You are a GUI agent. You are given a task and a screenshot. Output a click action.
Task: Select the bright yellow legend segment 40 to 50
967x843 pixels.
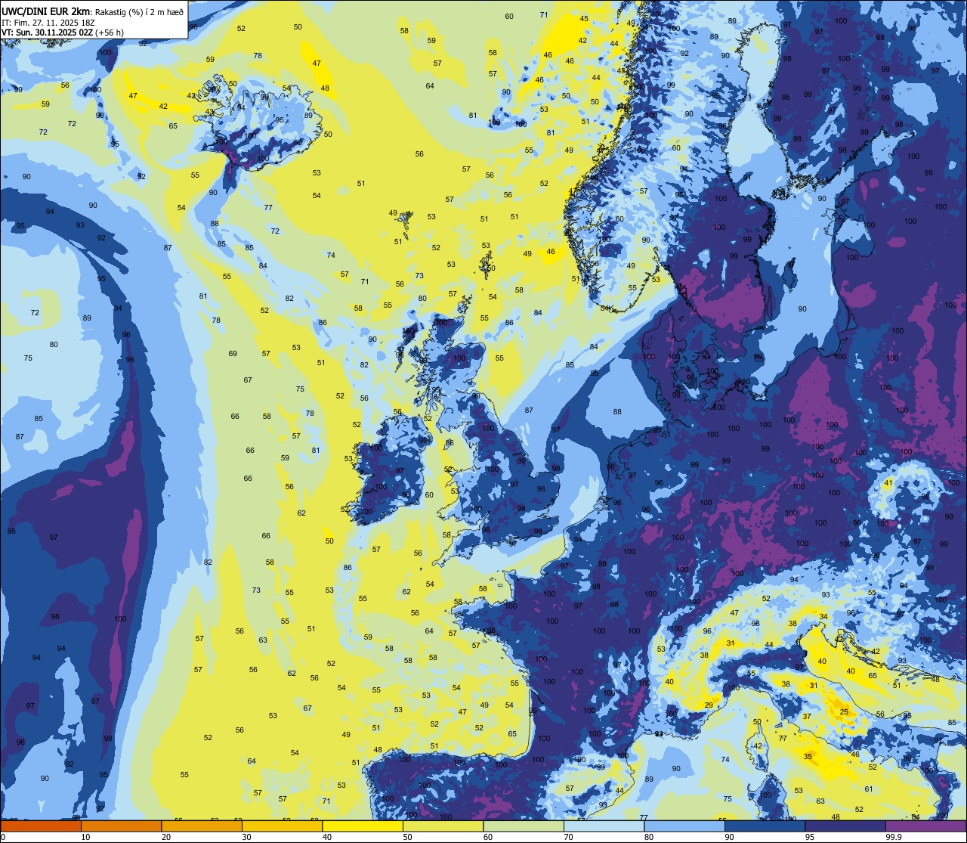pyautogui.click(x=363, y=826)
